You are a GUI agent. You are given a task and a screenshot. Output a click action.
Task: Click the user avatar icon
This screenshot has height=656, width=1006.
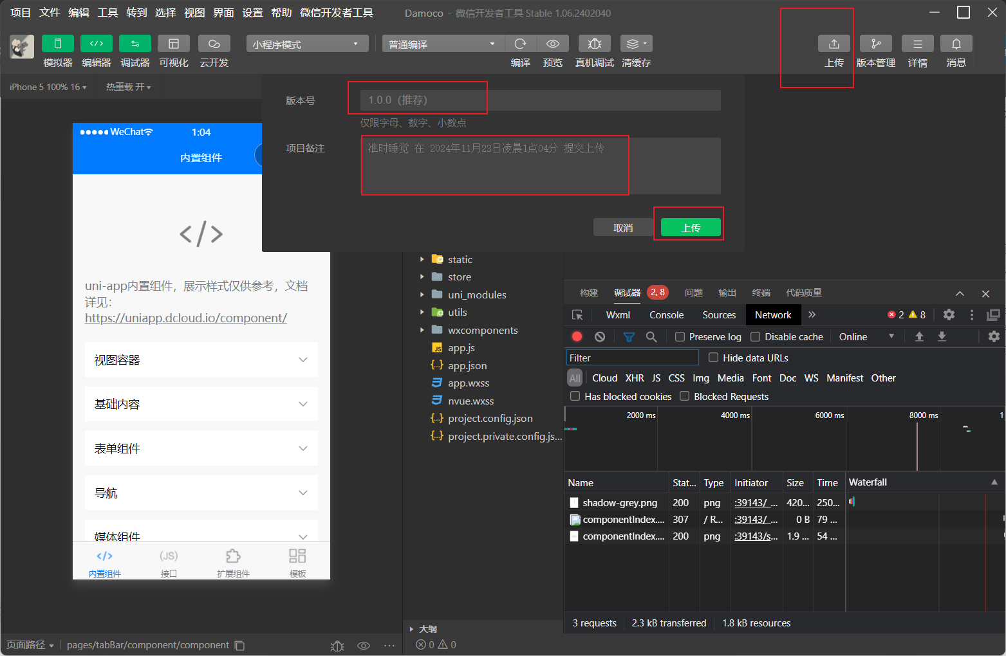tap(22, 47)
